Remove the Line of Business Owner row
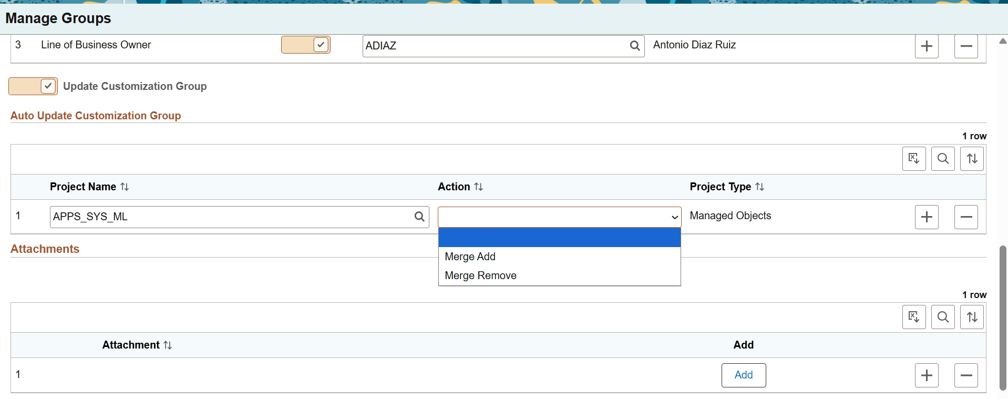Image resolution: width=1008 pixels, height=399 pixels. (966, 46)
